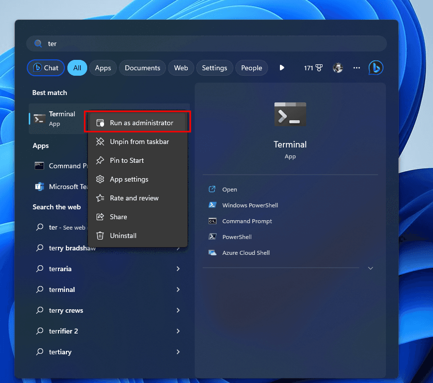The width and height of the screenshot is (433, 383).
Task: Open App settings from context menu
Action: (138, 179)
